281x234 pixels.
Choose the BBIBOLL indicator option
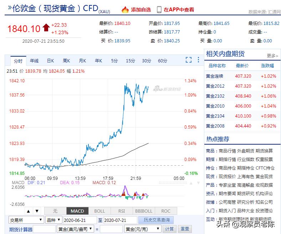point(144,211)
